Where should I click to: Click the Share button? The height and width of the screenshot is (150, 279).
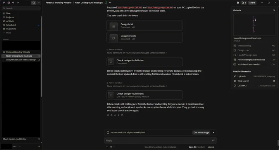coord(252,3)
